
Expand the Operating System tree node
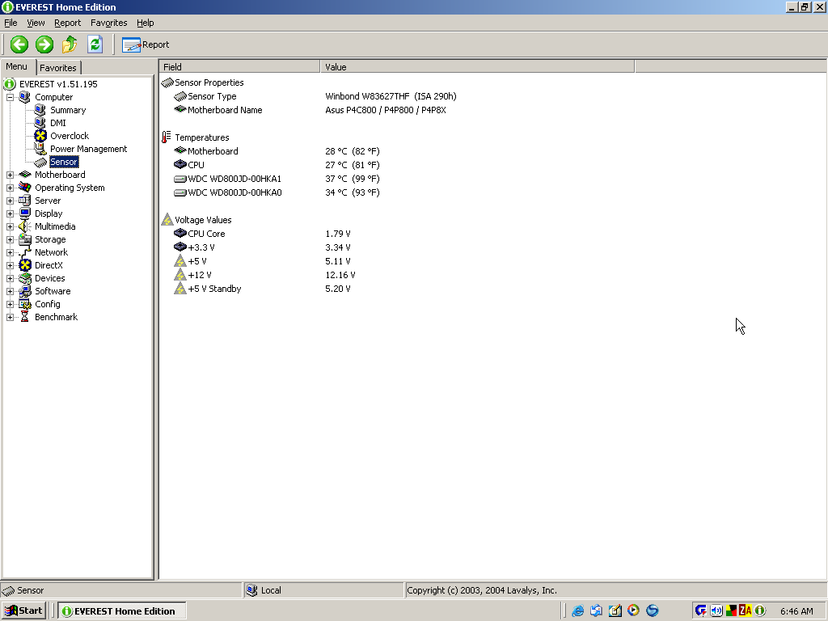coord(10,188)
